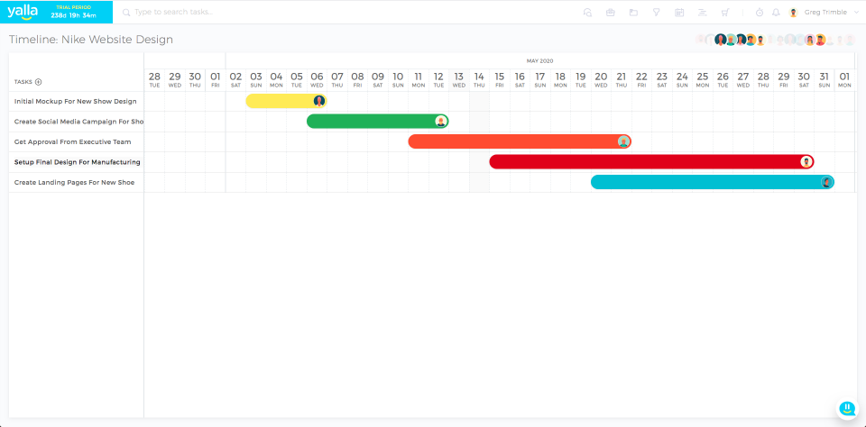
Task: Open notifications bell icon
Action: tap(776, 12)
